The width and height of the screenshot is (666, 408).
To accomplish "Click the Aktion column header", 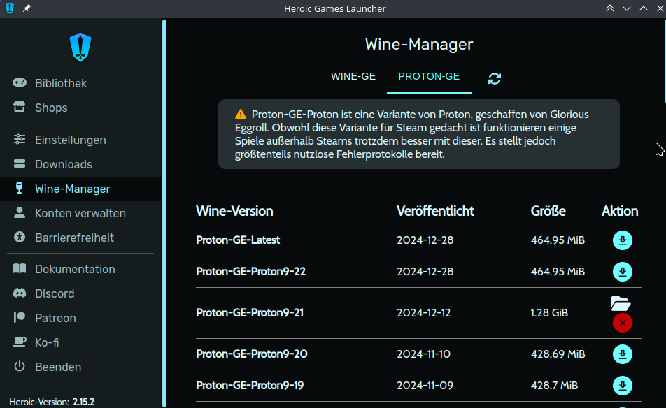I will click(x=620, y=211).
